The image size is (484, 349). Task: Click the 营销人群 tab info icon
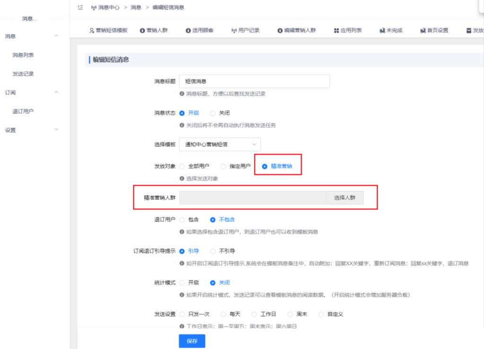click(x=142, y=31)
